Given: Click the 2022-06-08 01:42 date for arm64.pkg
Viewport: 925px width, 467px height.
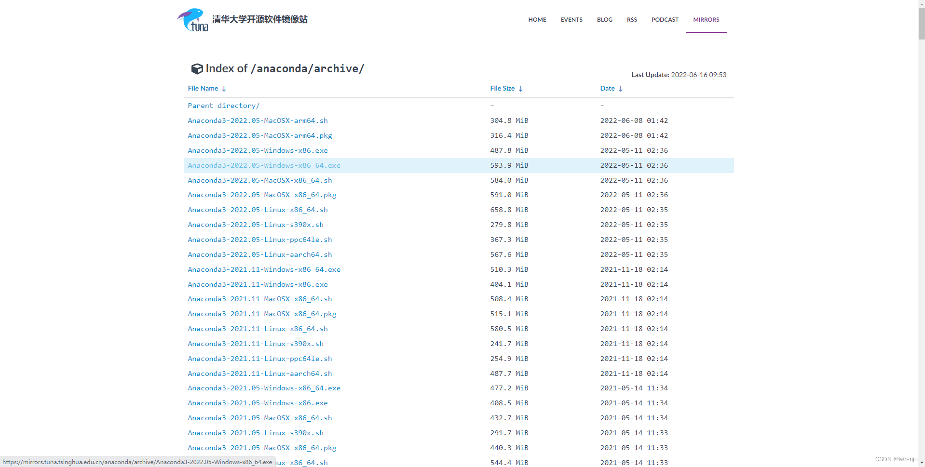Looking at the screenshot, I should [x=634, y=135].
